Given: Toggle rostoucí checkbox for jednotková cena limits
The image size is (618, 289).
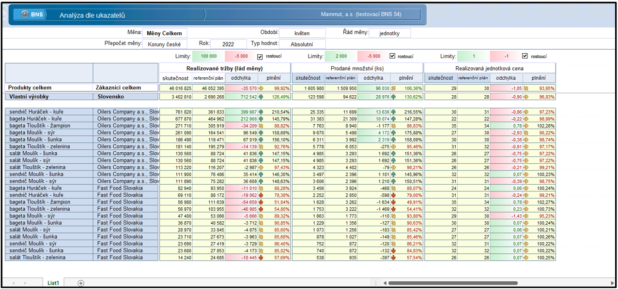Looking at the screenshot, I should click(x=525, y=56).
